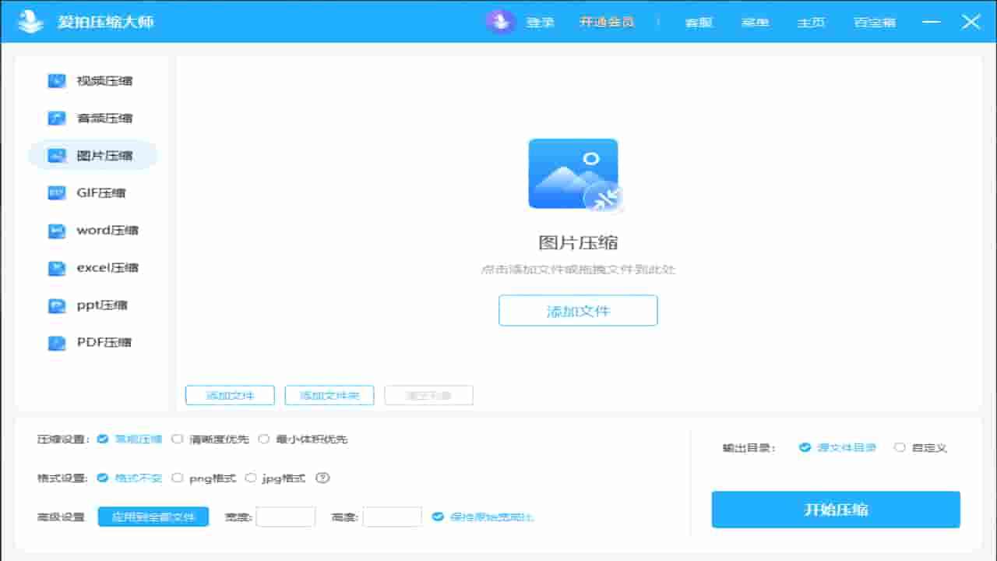Open 主页 from the top bar
The height and width of the screenshot is (561, 997).
click(x=811, y=22)
